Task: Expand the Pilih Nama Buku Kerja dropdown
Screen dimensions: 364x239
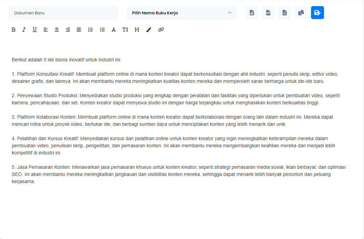Action: click(x=181, y=13)
